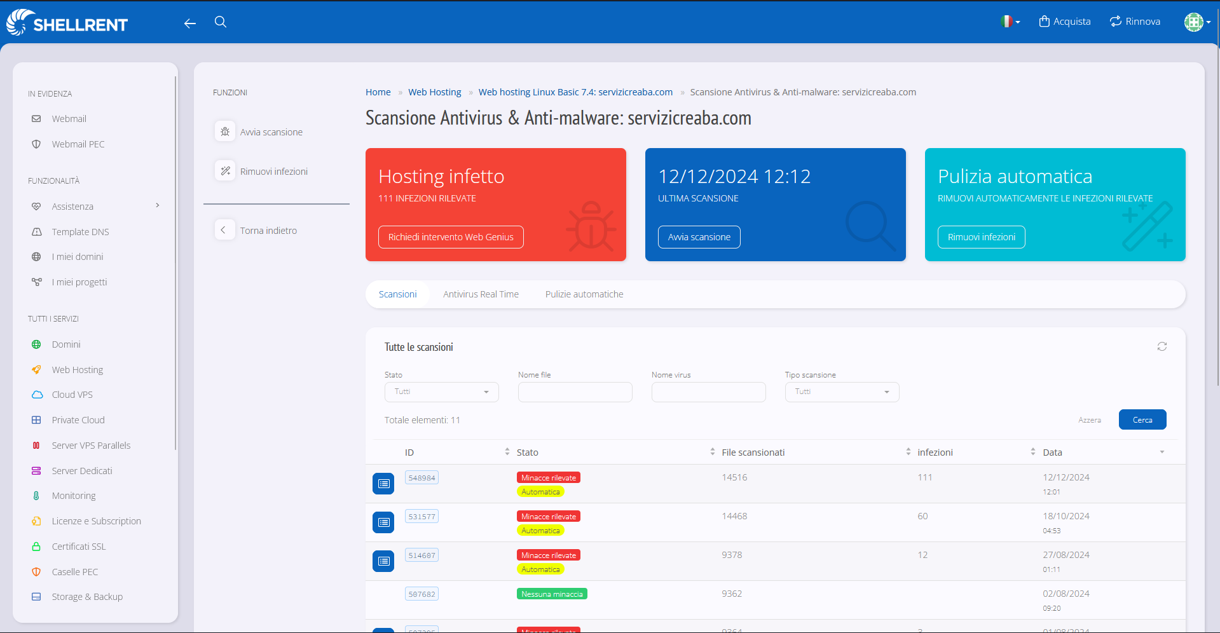Click scan ID 531577

422,517
